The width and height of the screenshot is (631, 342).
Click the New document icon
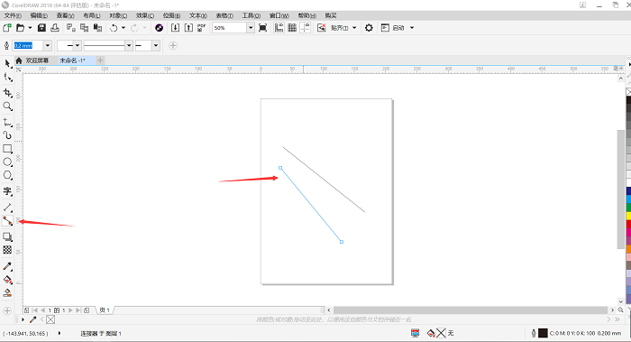pyautogui.click(x=7, y=28)
